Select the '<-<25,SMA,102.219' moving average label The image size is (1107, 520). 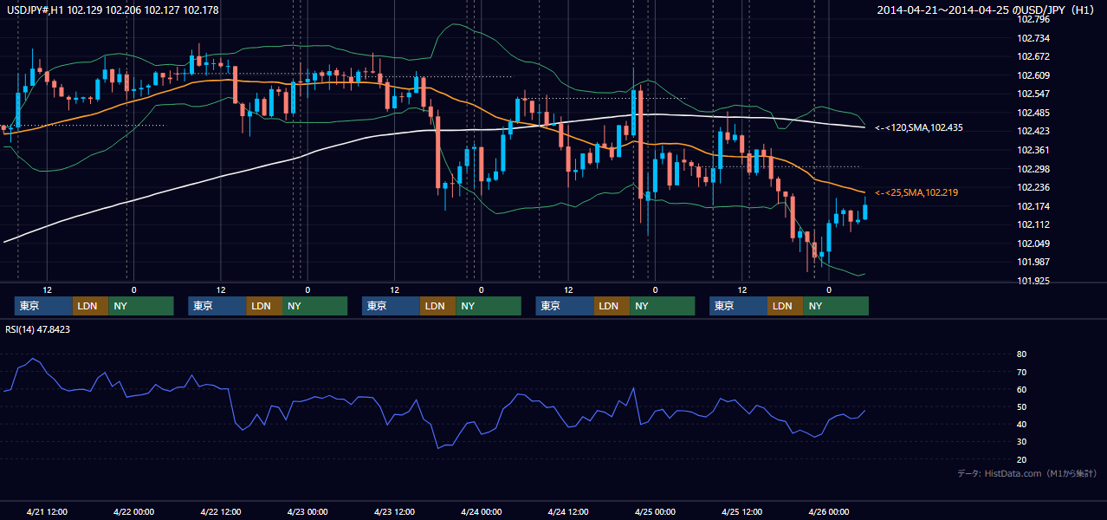pos(916,192)
